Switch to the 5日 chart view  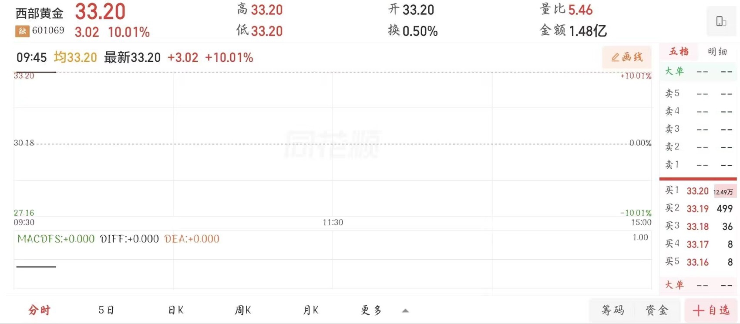pos(106,310)
